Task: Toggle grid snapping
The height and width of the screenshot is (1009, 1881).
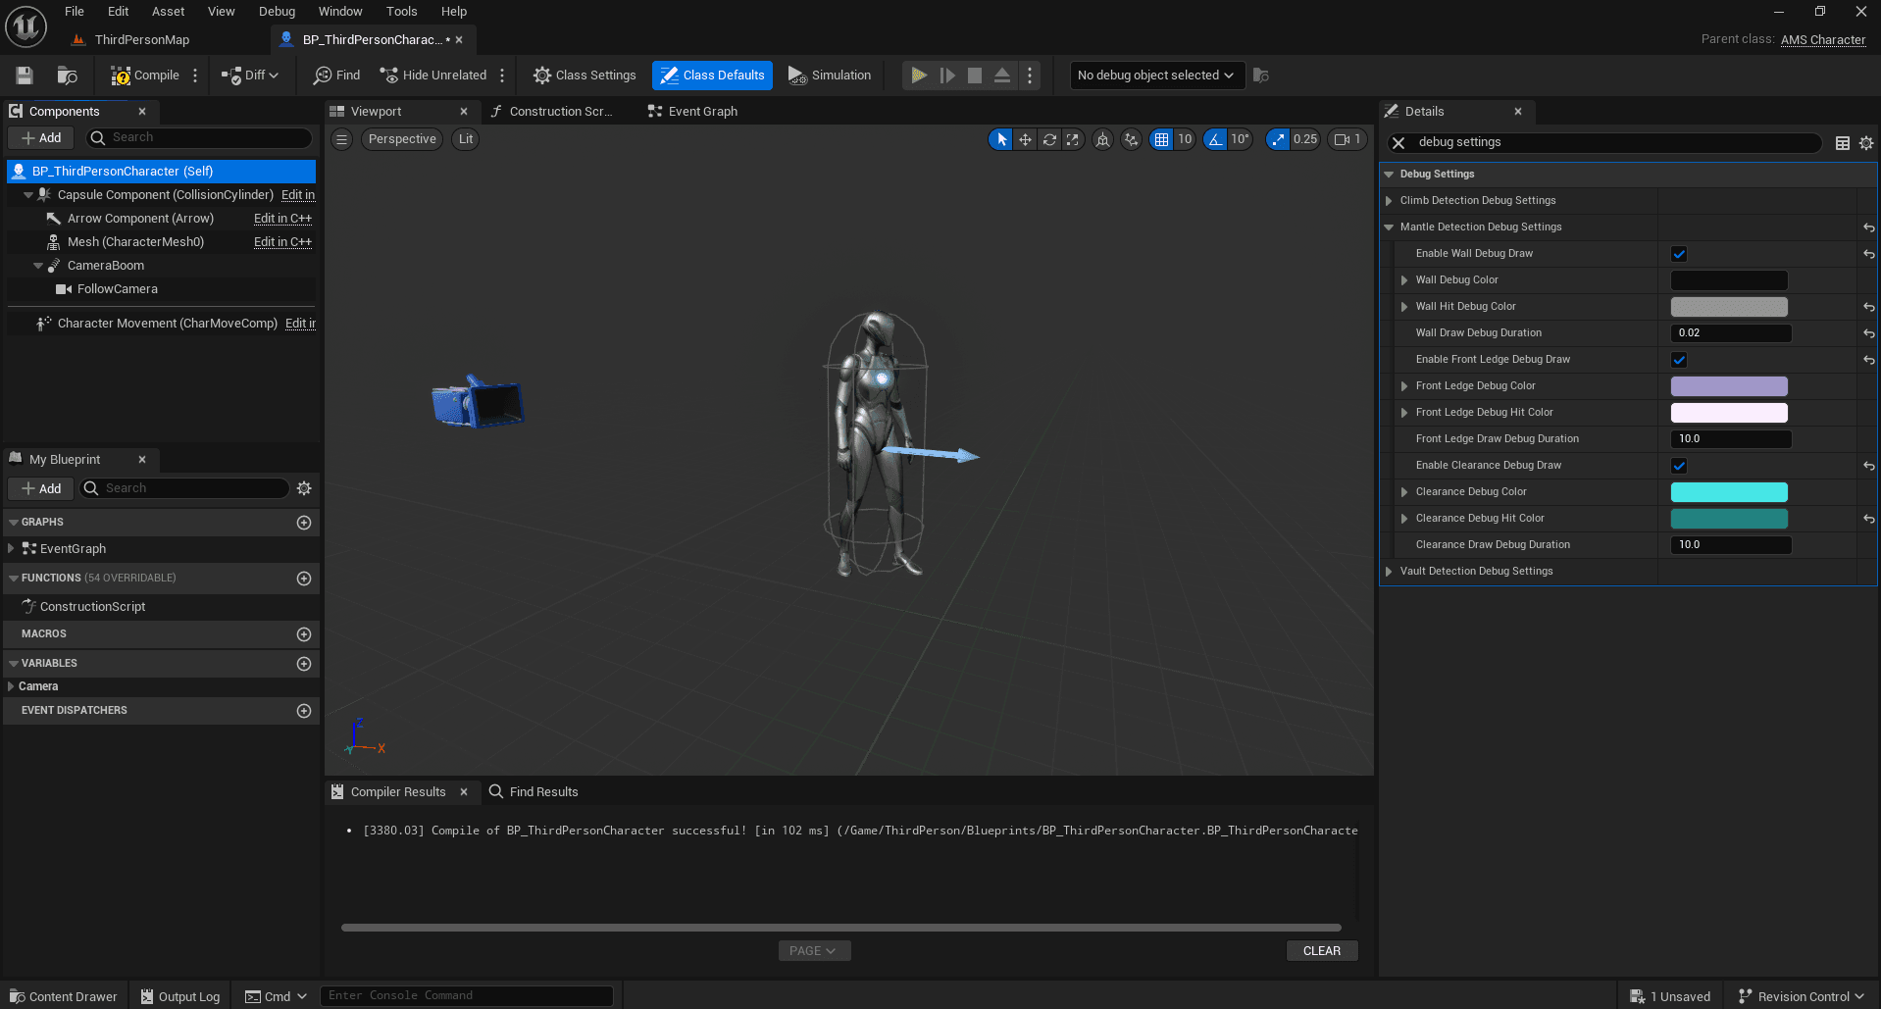Action: point(1161,139)
